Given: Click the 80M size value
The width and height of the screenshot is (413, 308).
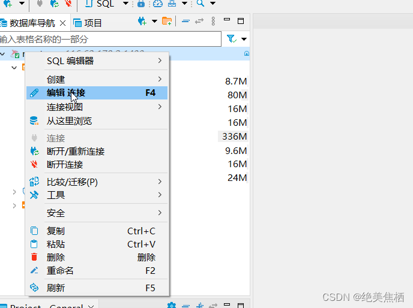Looking at the screenshot, I should pos(237,95).
